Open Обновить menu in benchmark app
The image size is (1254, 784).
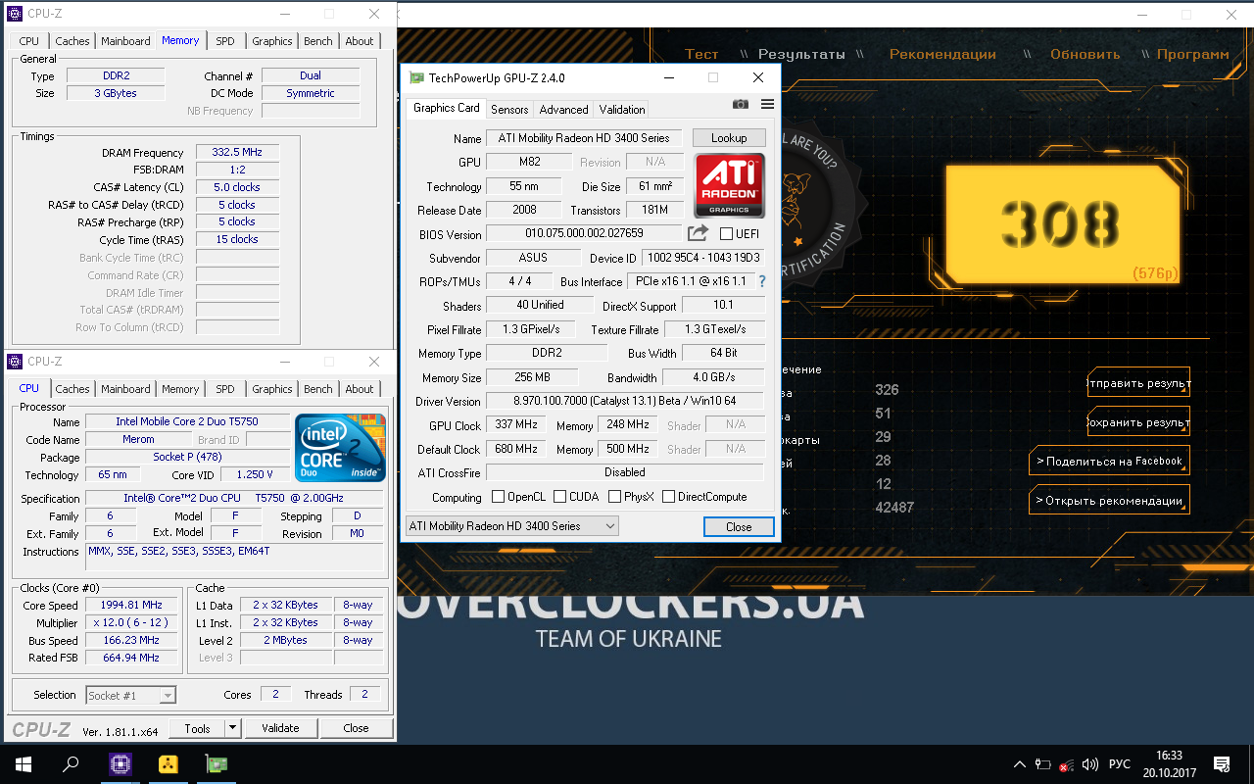(1085, 55)
